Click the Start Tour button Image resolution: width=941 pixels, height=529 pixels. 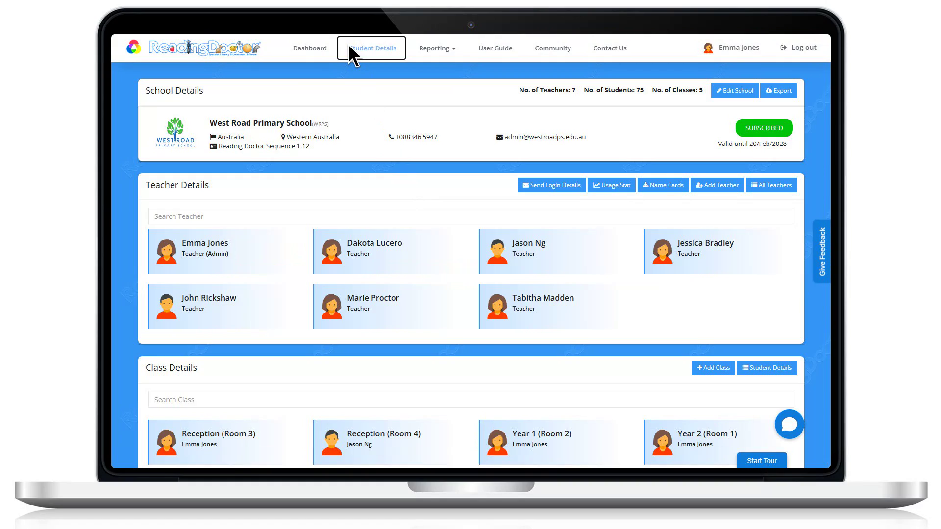(762, 461)
